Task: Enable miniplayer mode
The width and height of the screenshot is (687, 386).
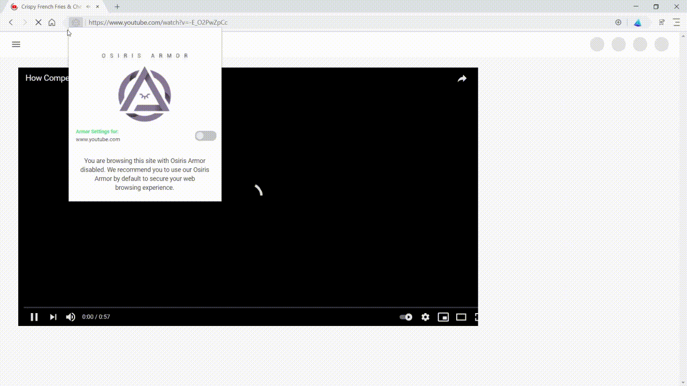Action: 443,317
